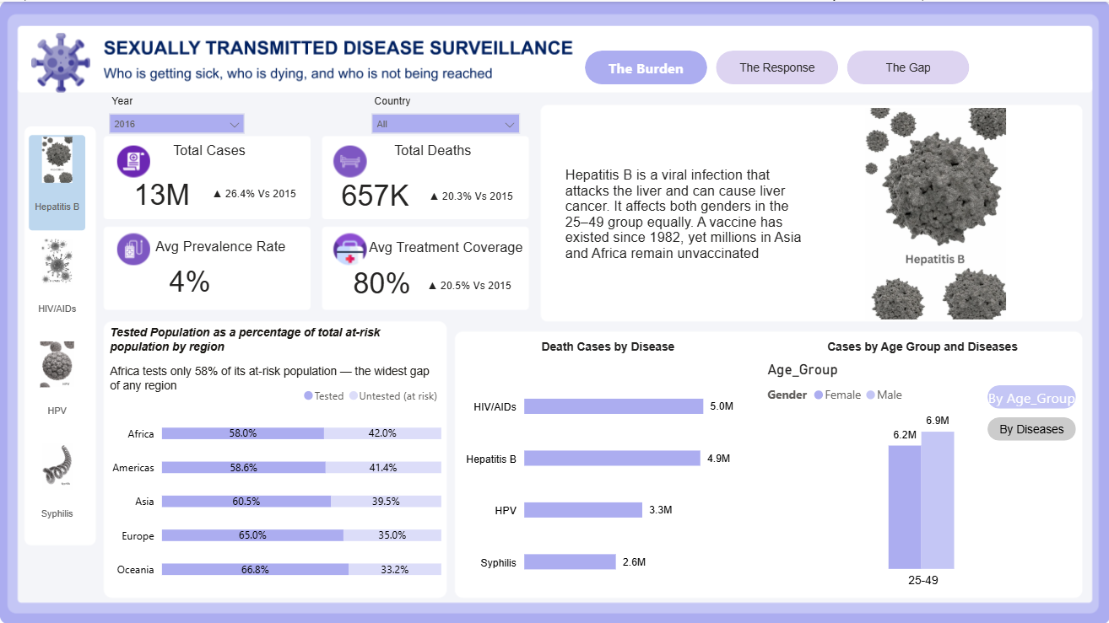Select the Syphilis 2.6M death bar
Screen dimensions: 1109x623
click(570, 561)
